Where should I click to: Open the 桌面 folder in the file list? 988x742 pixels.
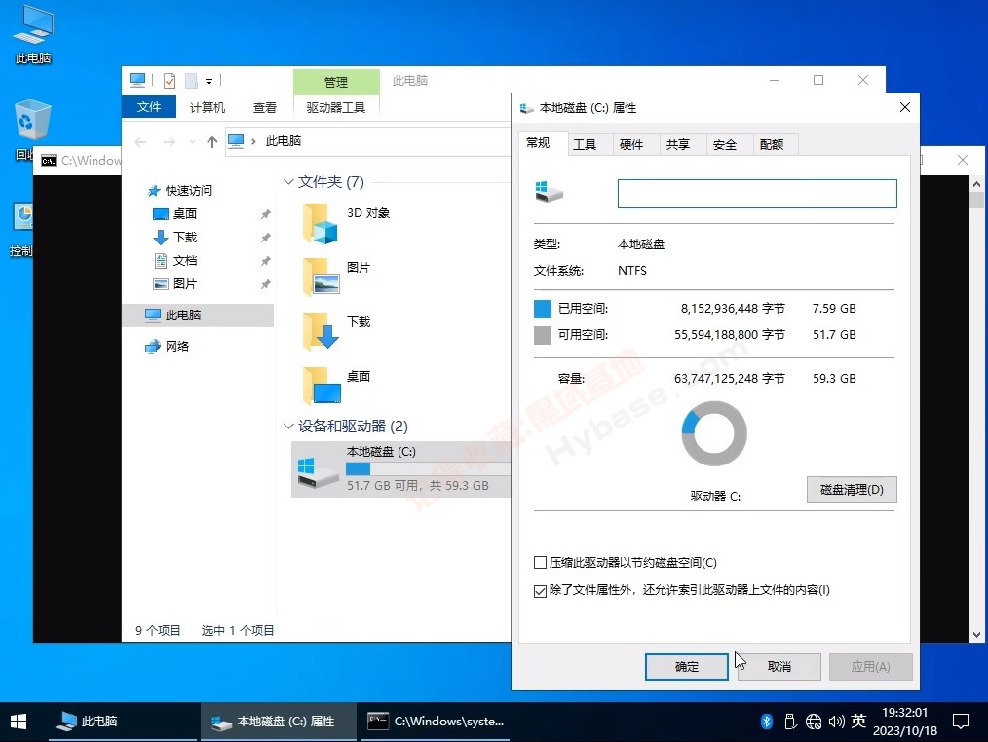coord(322,386)
